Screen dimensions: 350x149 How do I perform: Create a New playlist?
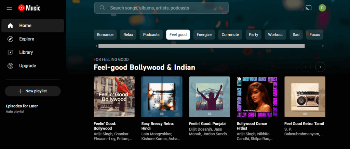[x=32, y=91]
